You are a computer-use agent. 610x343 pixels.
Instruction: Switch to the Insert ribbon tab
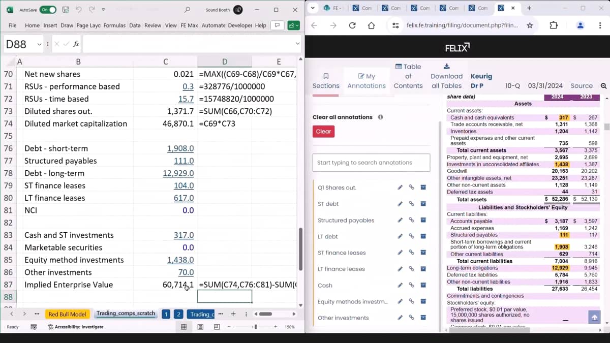coord(50,25)
